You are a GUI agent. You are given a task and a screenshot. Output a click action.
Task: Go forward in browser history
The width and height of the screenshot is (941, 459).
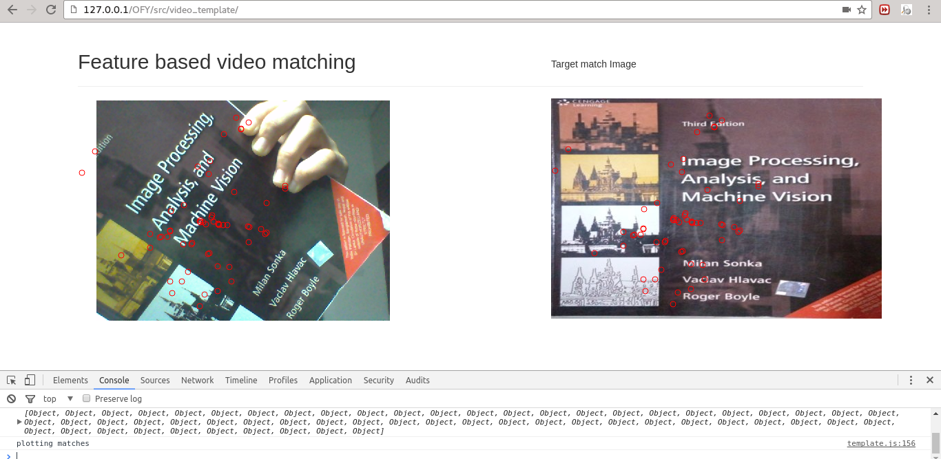[32, 10]
